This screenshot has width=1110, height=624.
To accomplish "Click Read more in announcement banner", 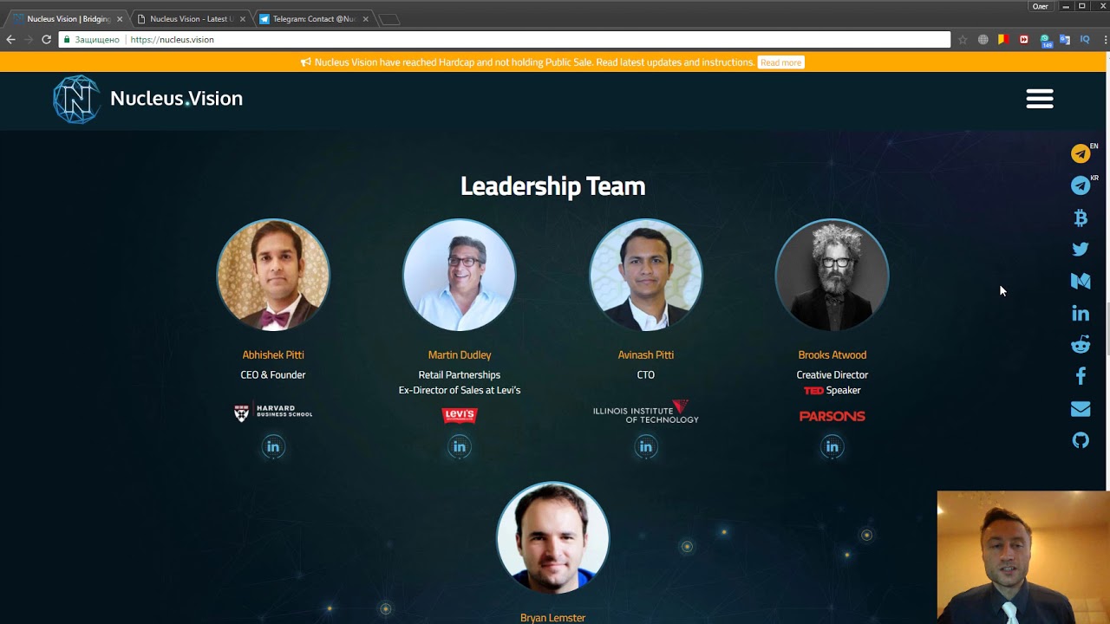I will 780,62.
